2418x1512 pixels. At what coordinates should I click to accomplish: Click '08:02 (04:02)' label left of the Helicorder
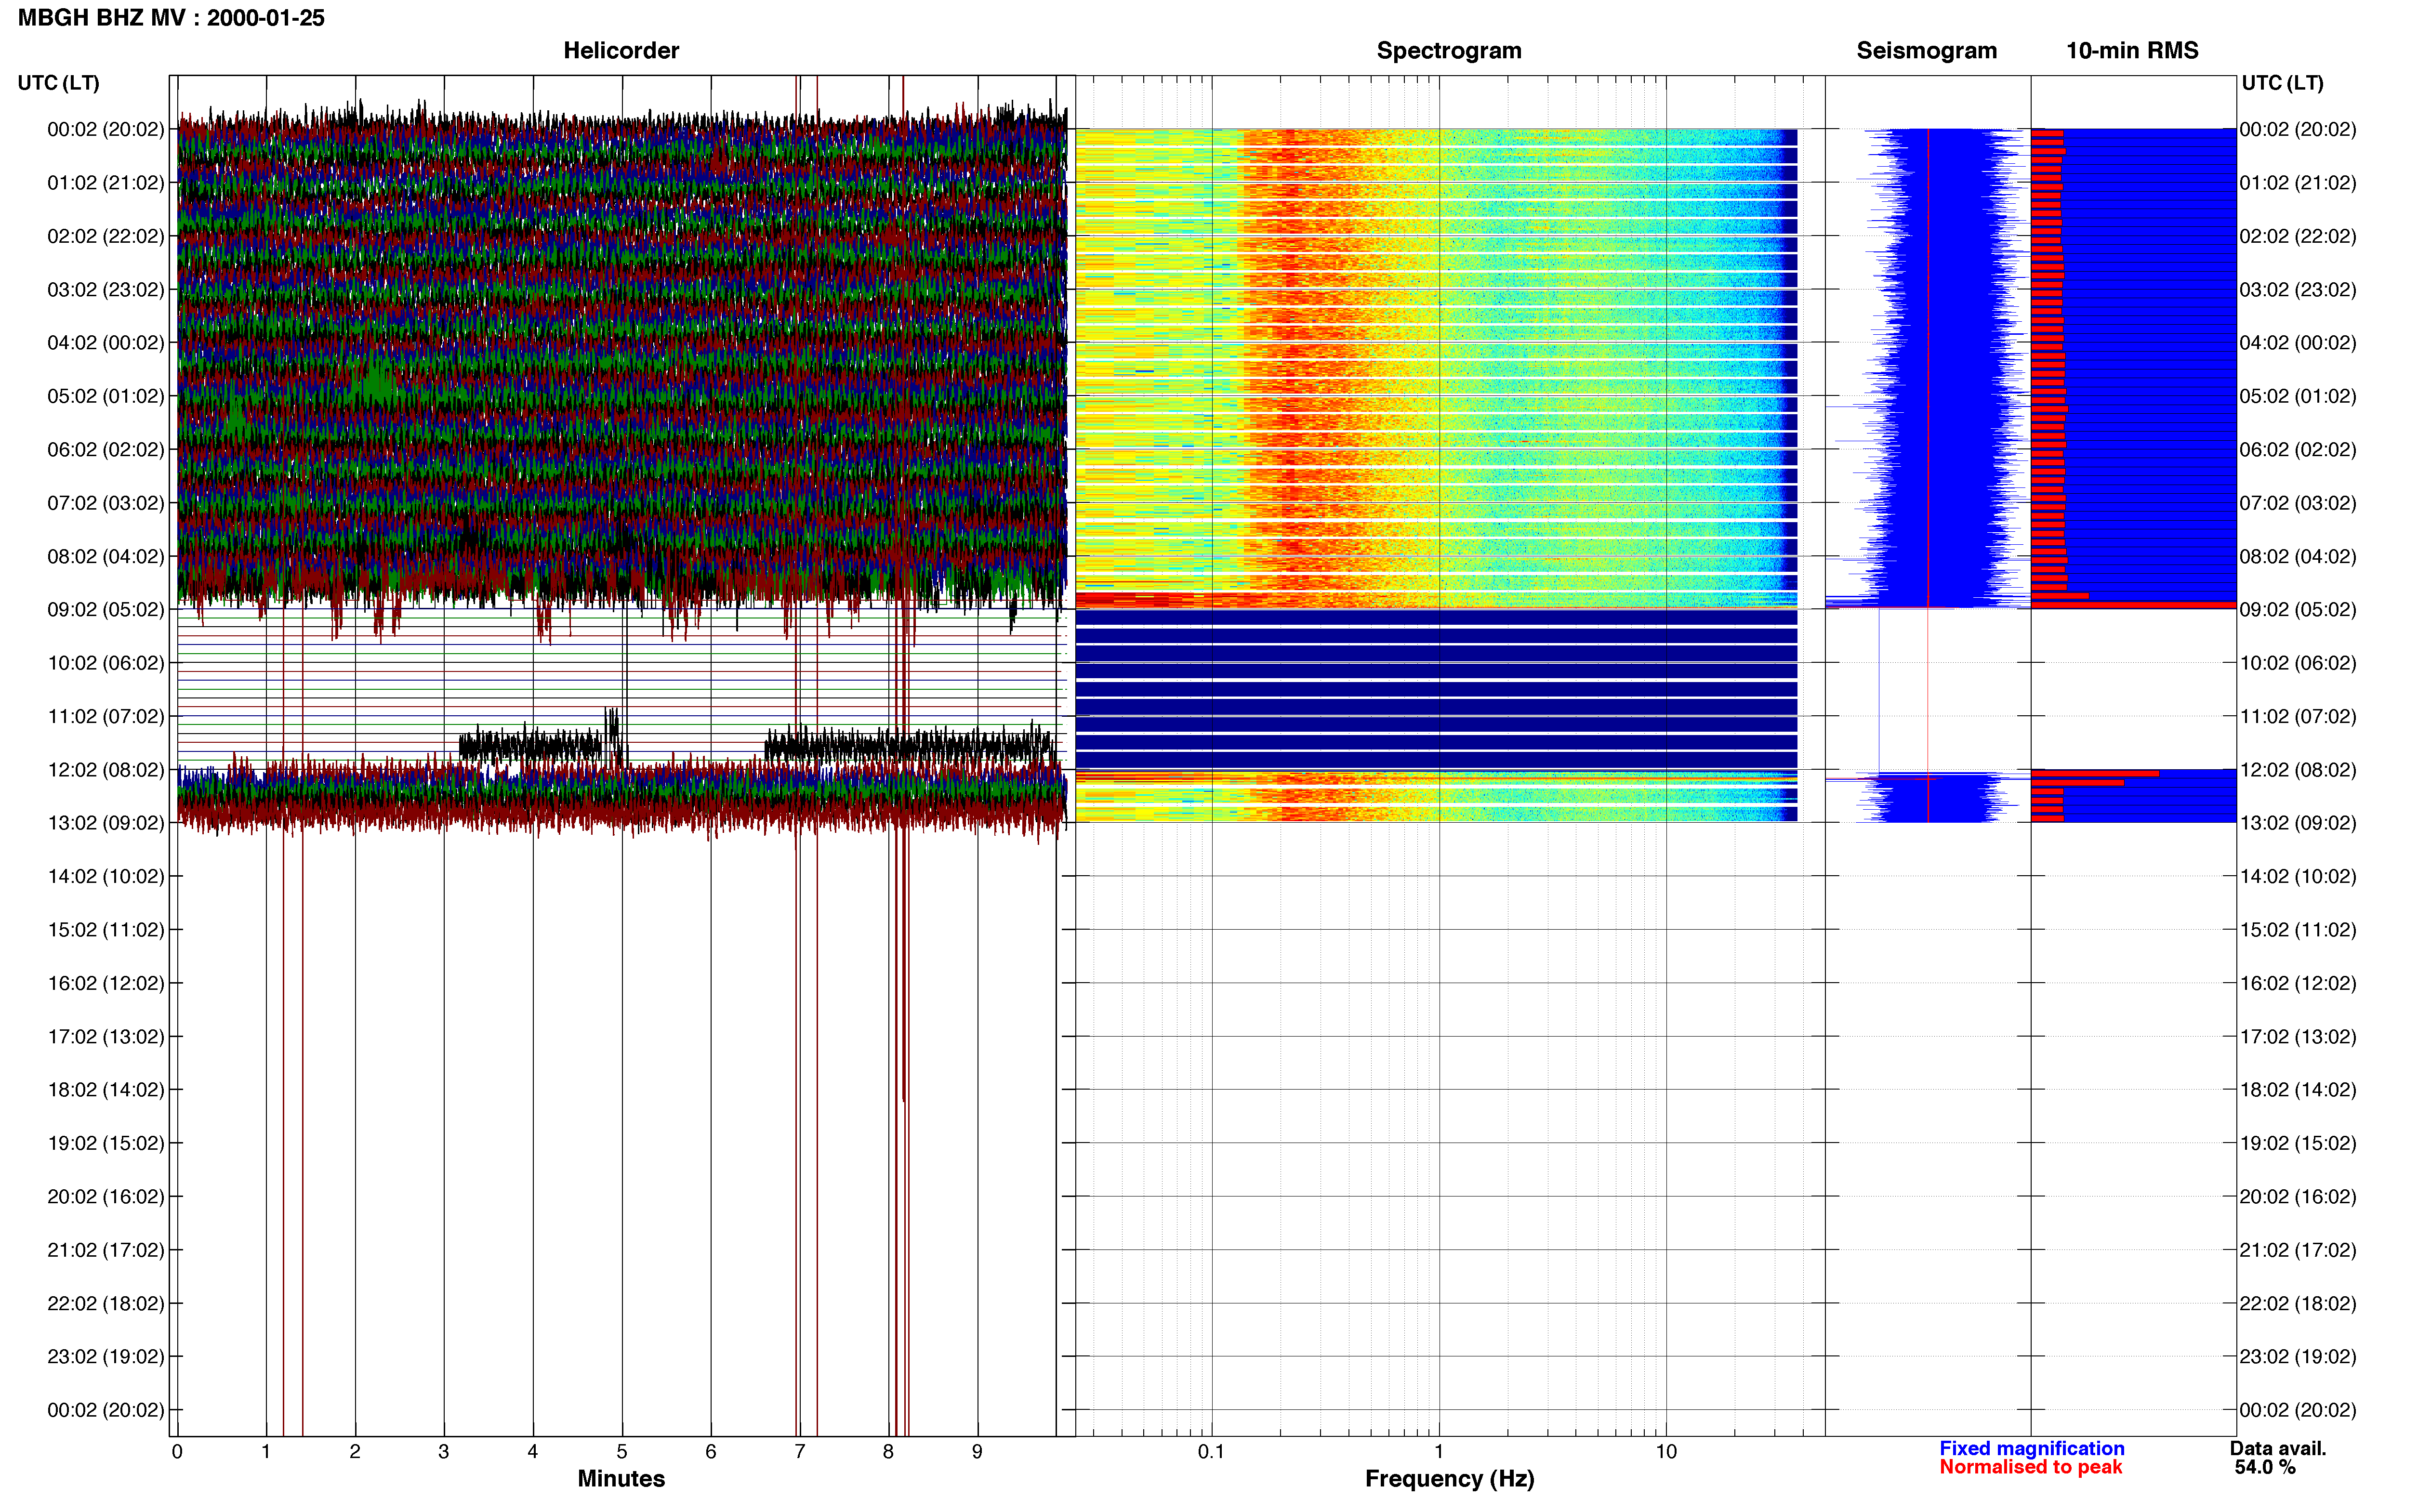105,556
